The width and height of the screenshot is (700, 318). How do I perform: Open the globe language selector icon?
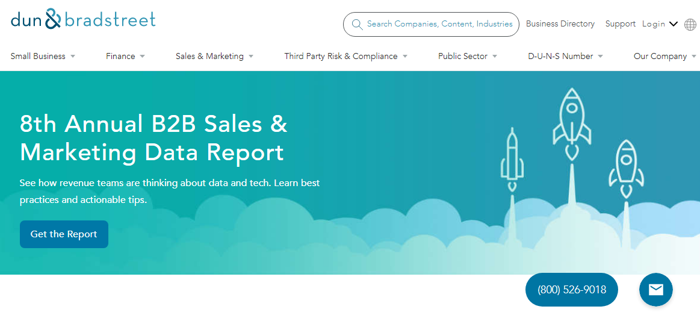[x=690, y=25]
